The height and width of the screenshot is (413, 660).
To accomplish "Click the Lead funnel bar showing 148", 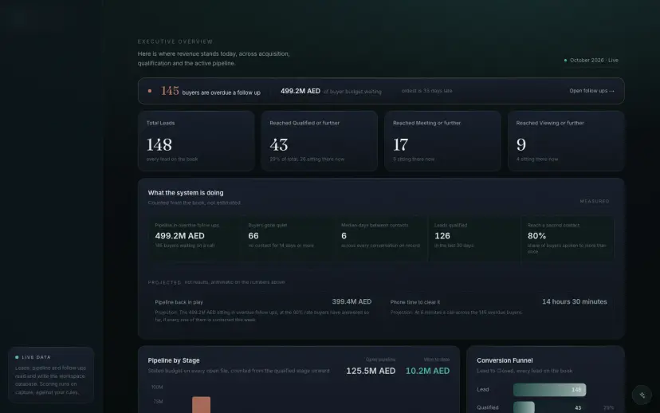I will coord(549,390).
